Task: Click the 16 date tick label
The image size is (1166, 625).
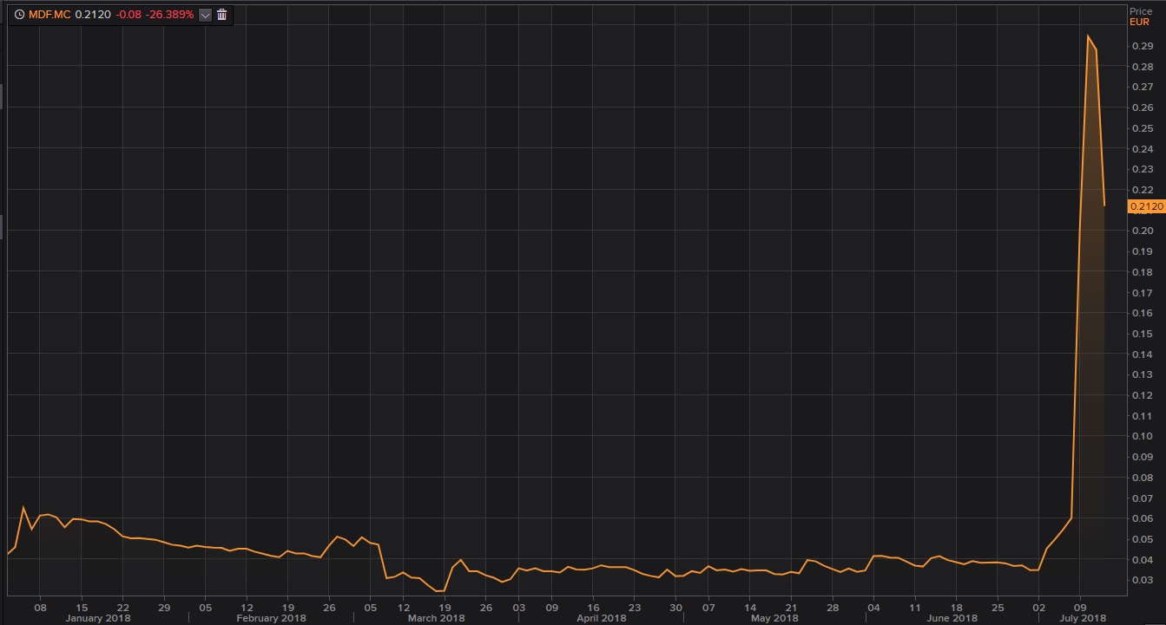Action: [593, 607]
